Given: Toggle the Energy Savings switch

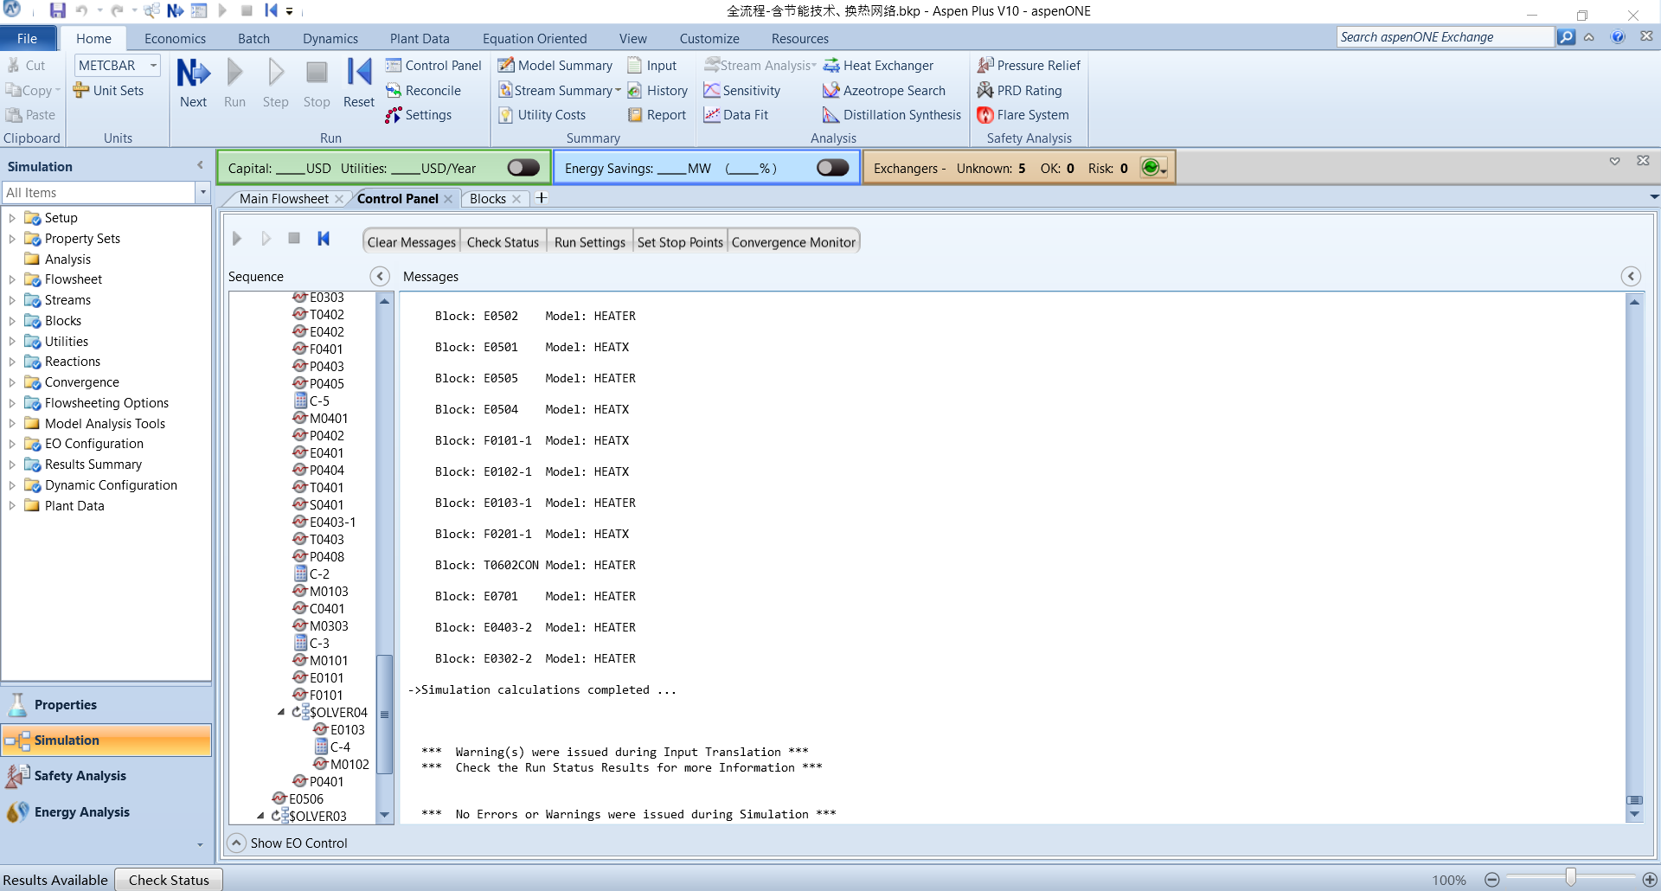Looking at the screenshot, I should 832,168.
